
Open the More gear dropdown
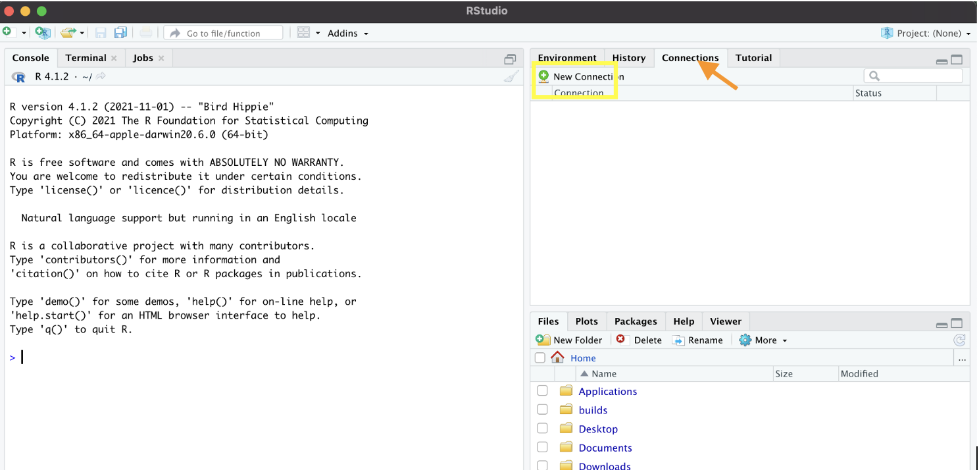[x=763, y=340]
